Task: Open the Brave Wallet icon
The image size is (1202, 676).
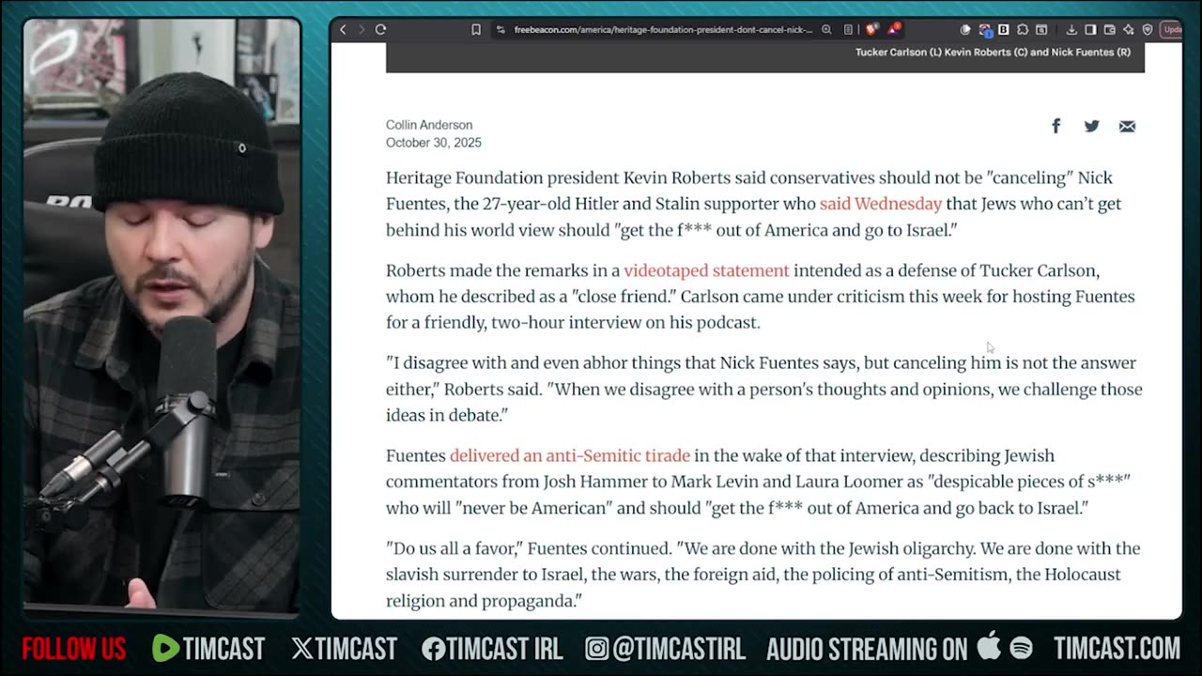Action: point(1109,30)
